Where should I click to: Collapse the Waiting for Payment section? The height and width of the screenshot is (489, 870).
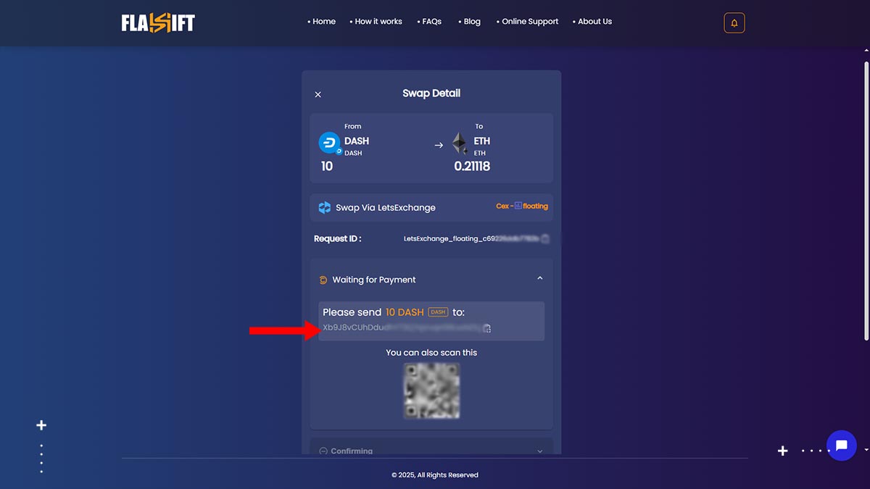tap(539, 278)
